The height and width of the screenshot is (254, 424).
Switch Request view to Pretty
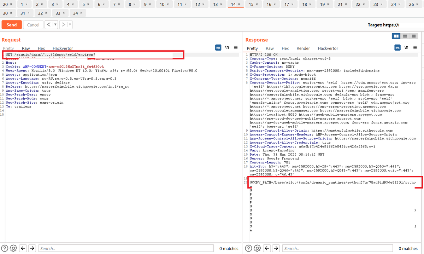tap(8, 48)
